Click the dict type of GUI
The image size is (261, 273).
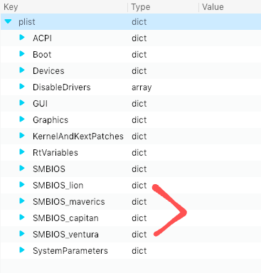pos(139,104)
